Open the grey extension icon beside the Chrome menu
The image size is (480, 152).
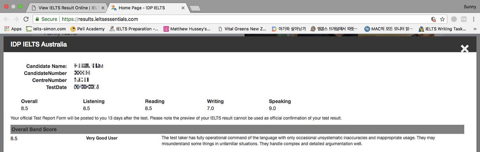click(x=463, y=19)
